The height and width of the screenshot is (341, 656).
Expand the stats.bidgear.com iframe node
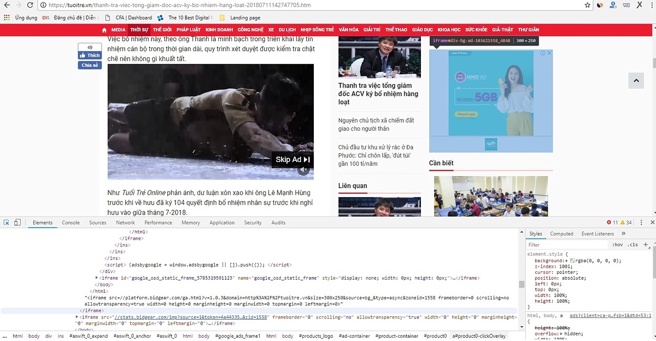pos(77,317)
